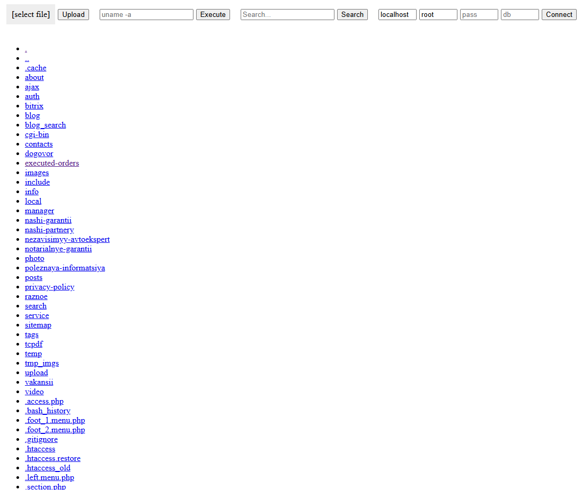Open the executed-orders folder link
Screen dimensions: 582x490
tap(52, 163)
